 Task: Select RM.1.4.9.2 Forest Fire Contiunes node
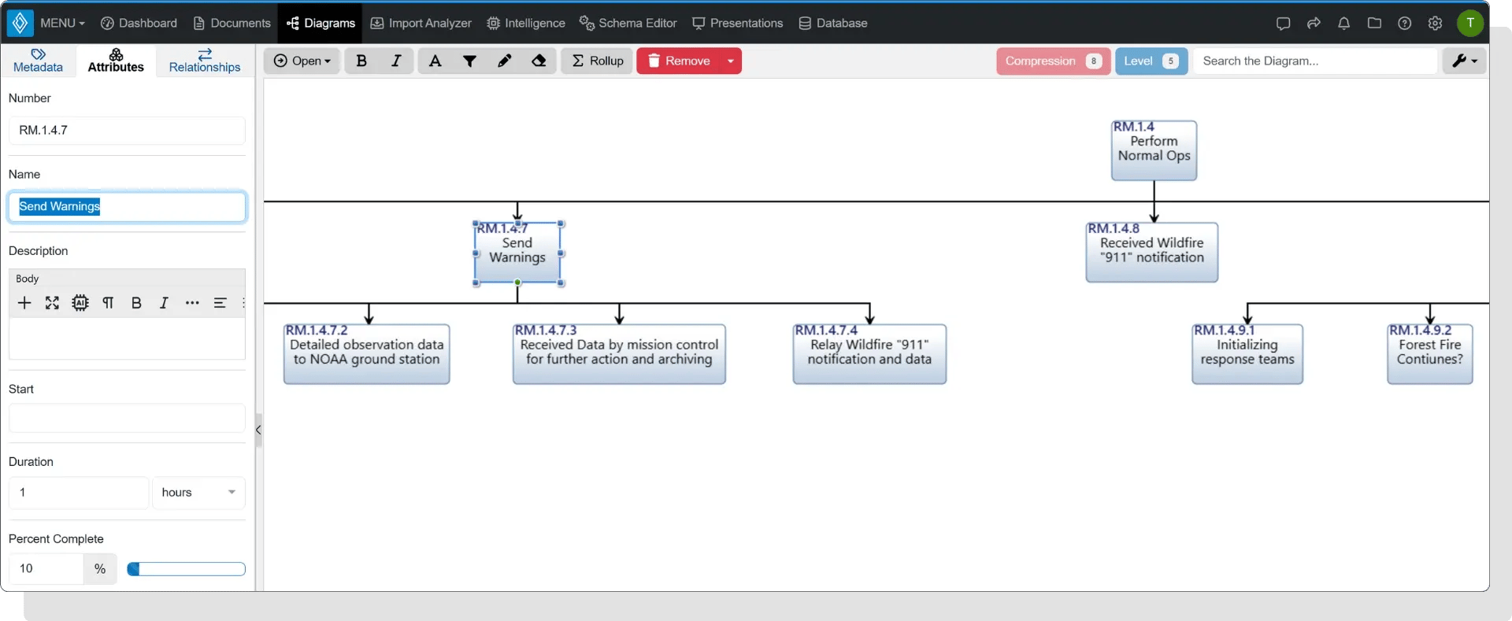click(x=1429, y=353)
